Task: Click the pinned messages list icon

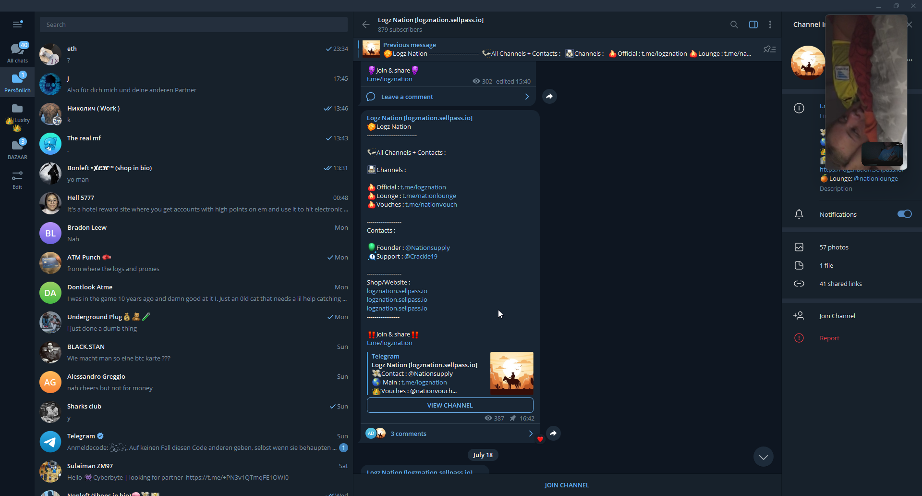Action: (769, 50)
